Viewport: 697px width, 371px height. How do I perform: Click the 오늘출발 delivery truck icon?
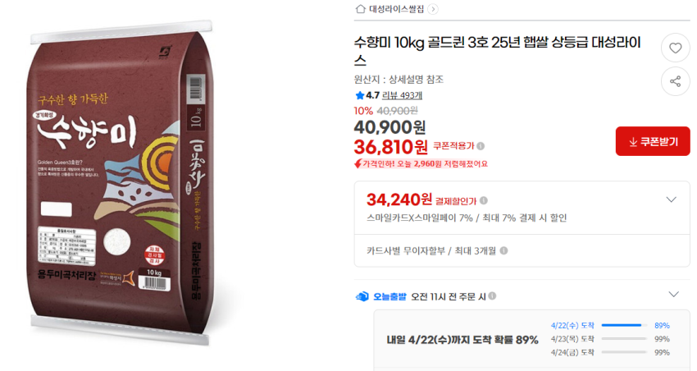point(362,296)
